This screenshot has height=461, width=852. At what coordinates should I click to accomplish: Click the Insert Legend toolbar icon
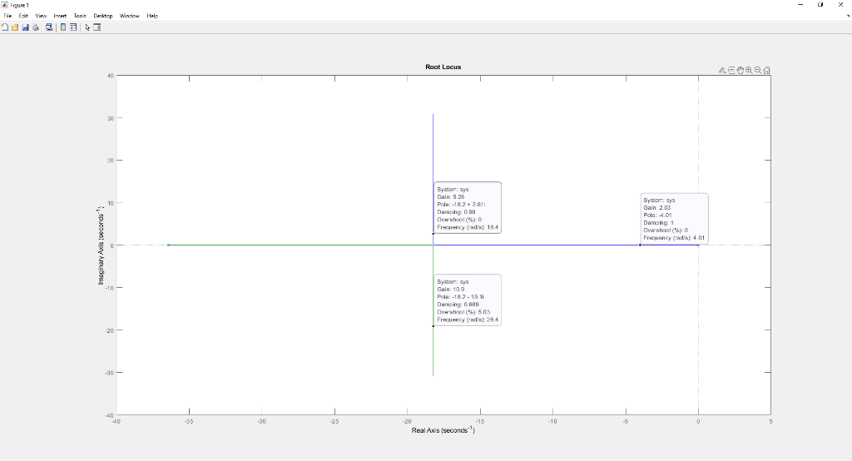pos(73,27)
